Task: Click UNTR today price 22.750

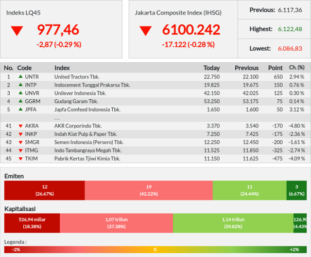Action: click(x=212, y=77)
